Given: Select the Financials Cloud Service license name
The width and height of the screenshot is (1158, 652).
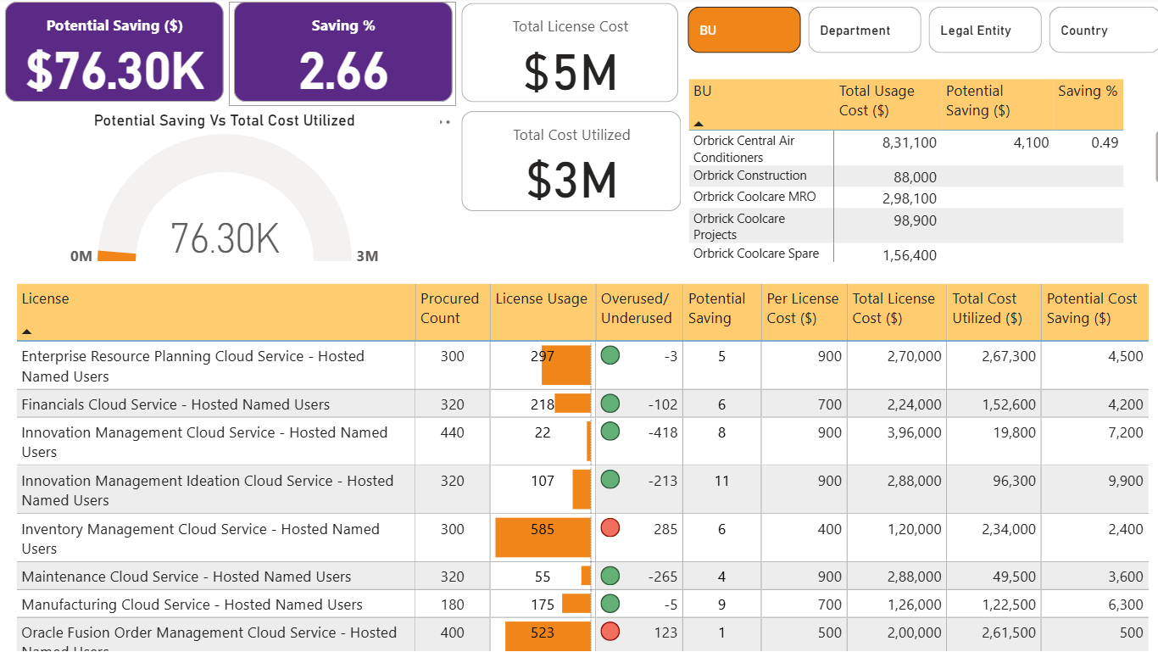Looking at the screenshot, I should tap(175, 404).
